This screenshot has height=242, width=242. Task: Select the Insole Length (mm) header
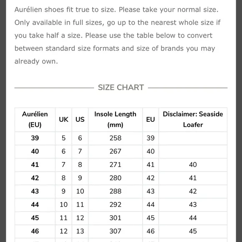(x=115, y=119)
